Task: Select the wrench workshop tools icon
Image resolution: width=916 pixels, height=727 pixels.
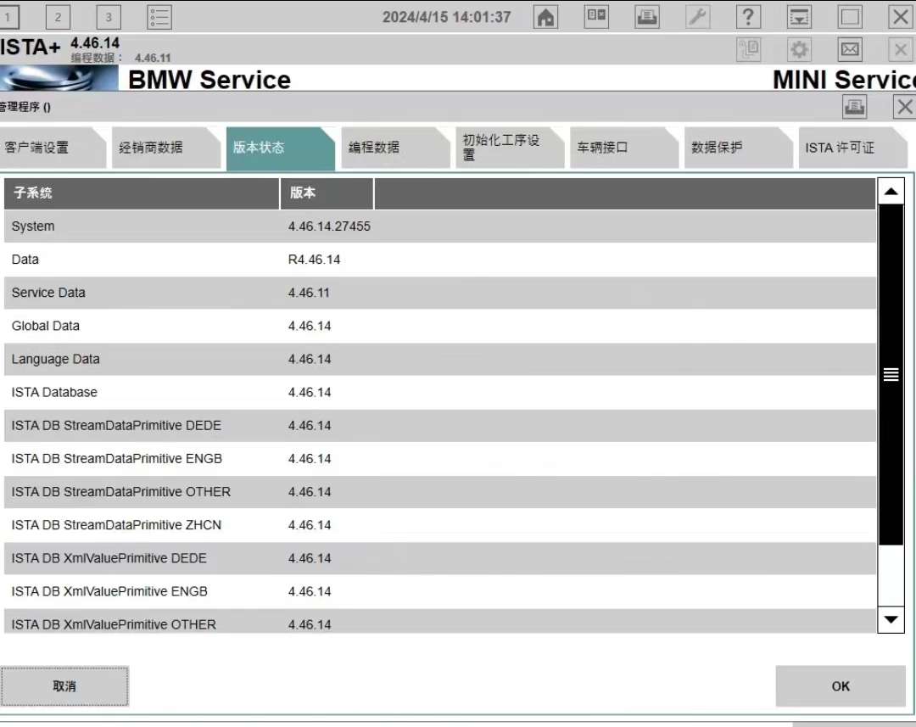Action: click(x=697, y=16)
